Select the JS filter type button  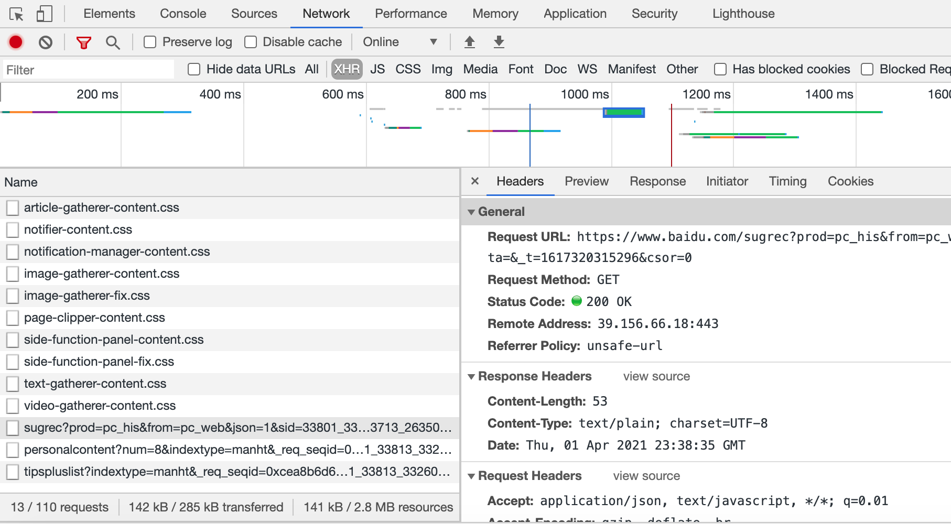click(377, 69)
